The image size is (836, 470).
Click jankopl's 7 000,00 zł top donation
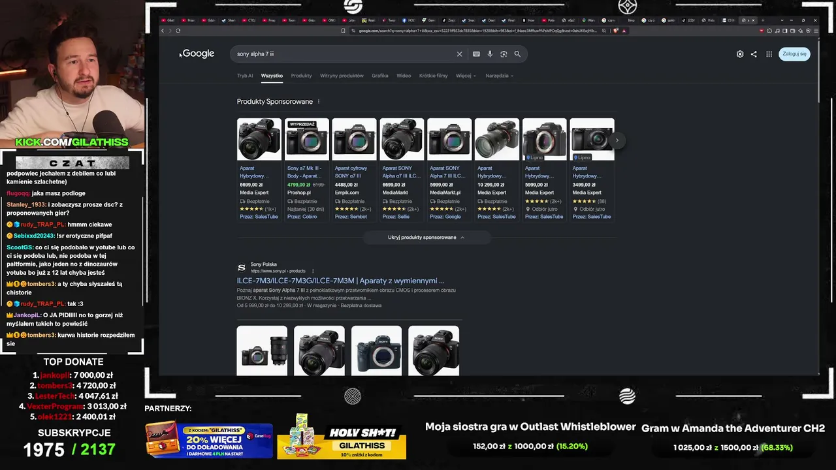click(73, 375)
